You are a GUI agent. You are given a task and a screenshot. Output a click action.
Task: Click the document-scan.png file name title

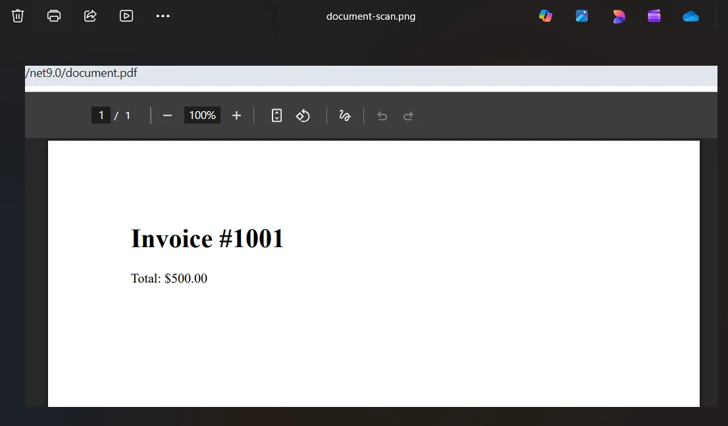coord(371,16)
